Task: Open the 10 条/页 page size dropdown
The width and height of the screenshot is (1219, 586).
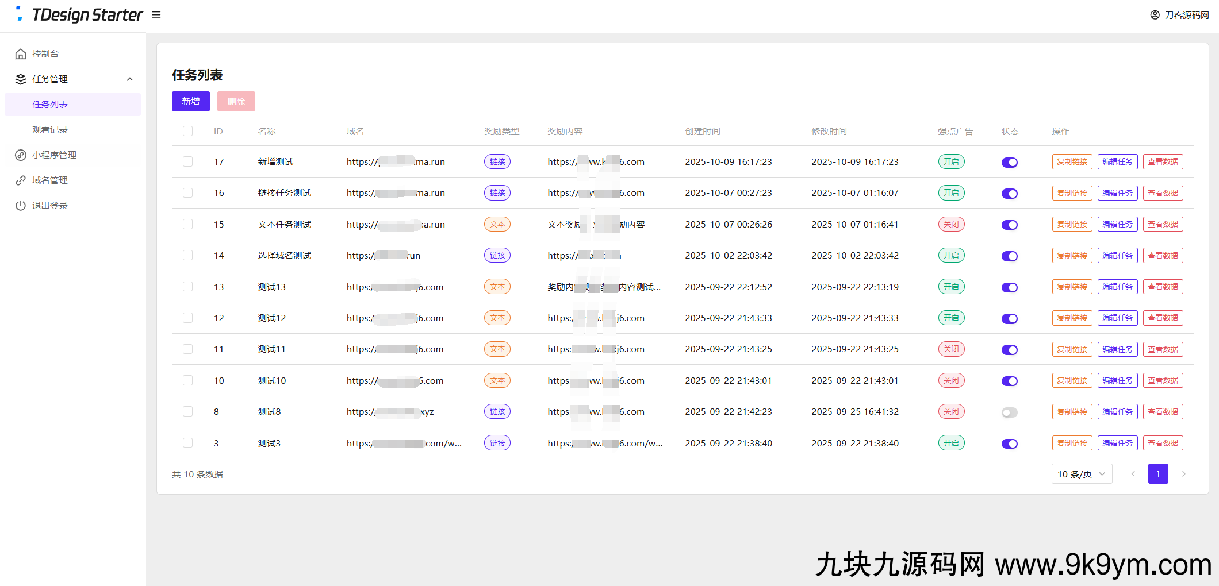Action: pyautogui.click(x=1082, y=474)
